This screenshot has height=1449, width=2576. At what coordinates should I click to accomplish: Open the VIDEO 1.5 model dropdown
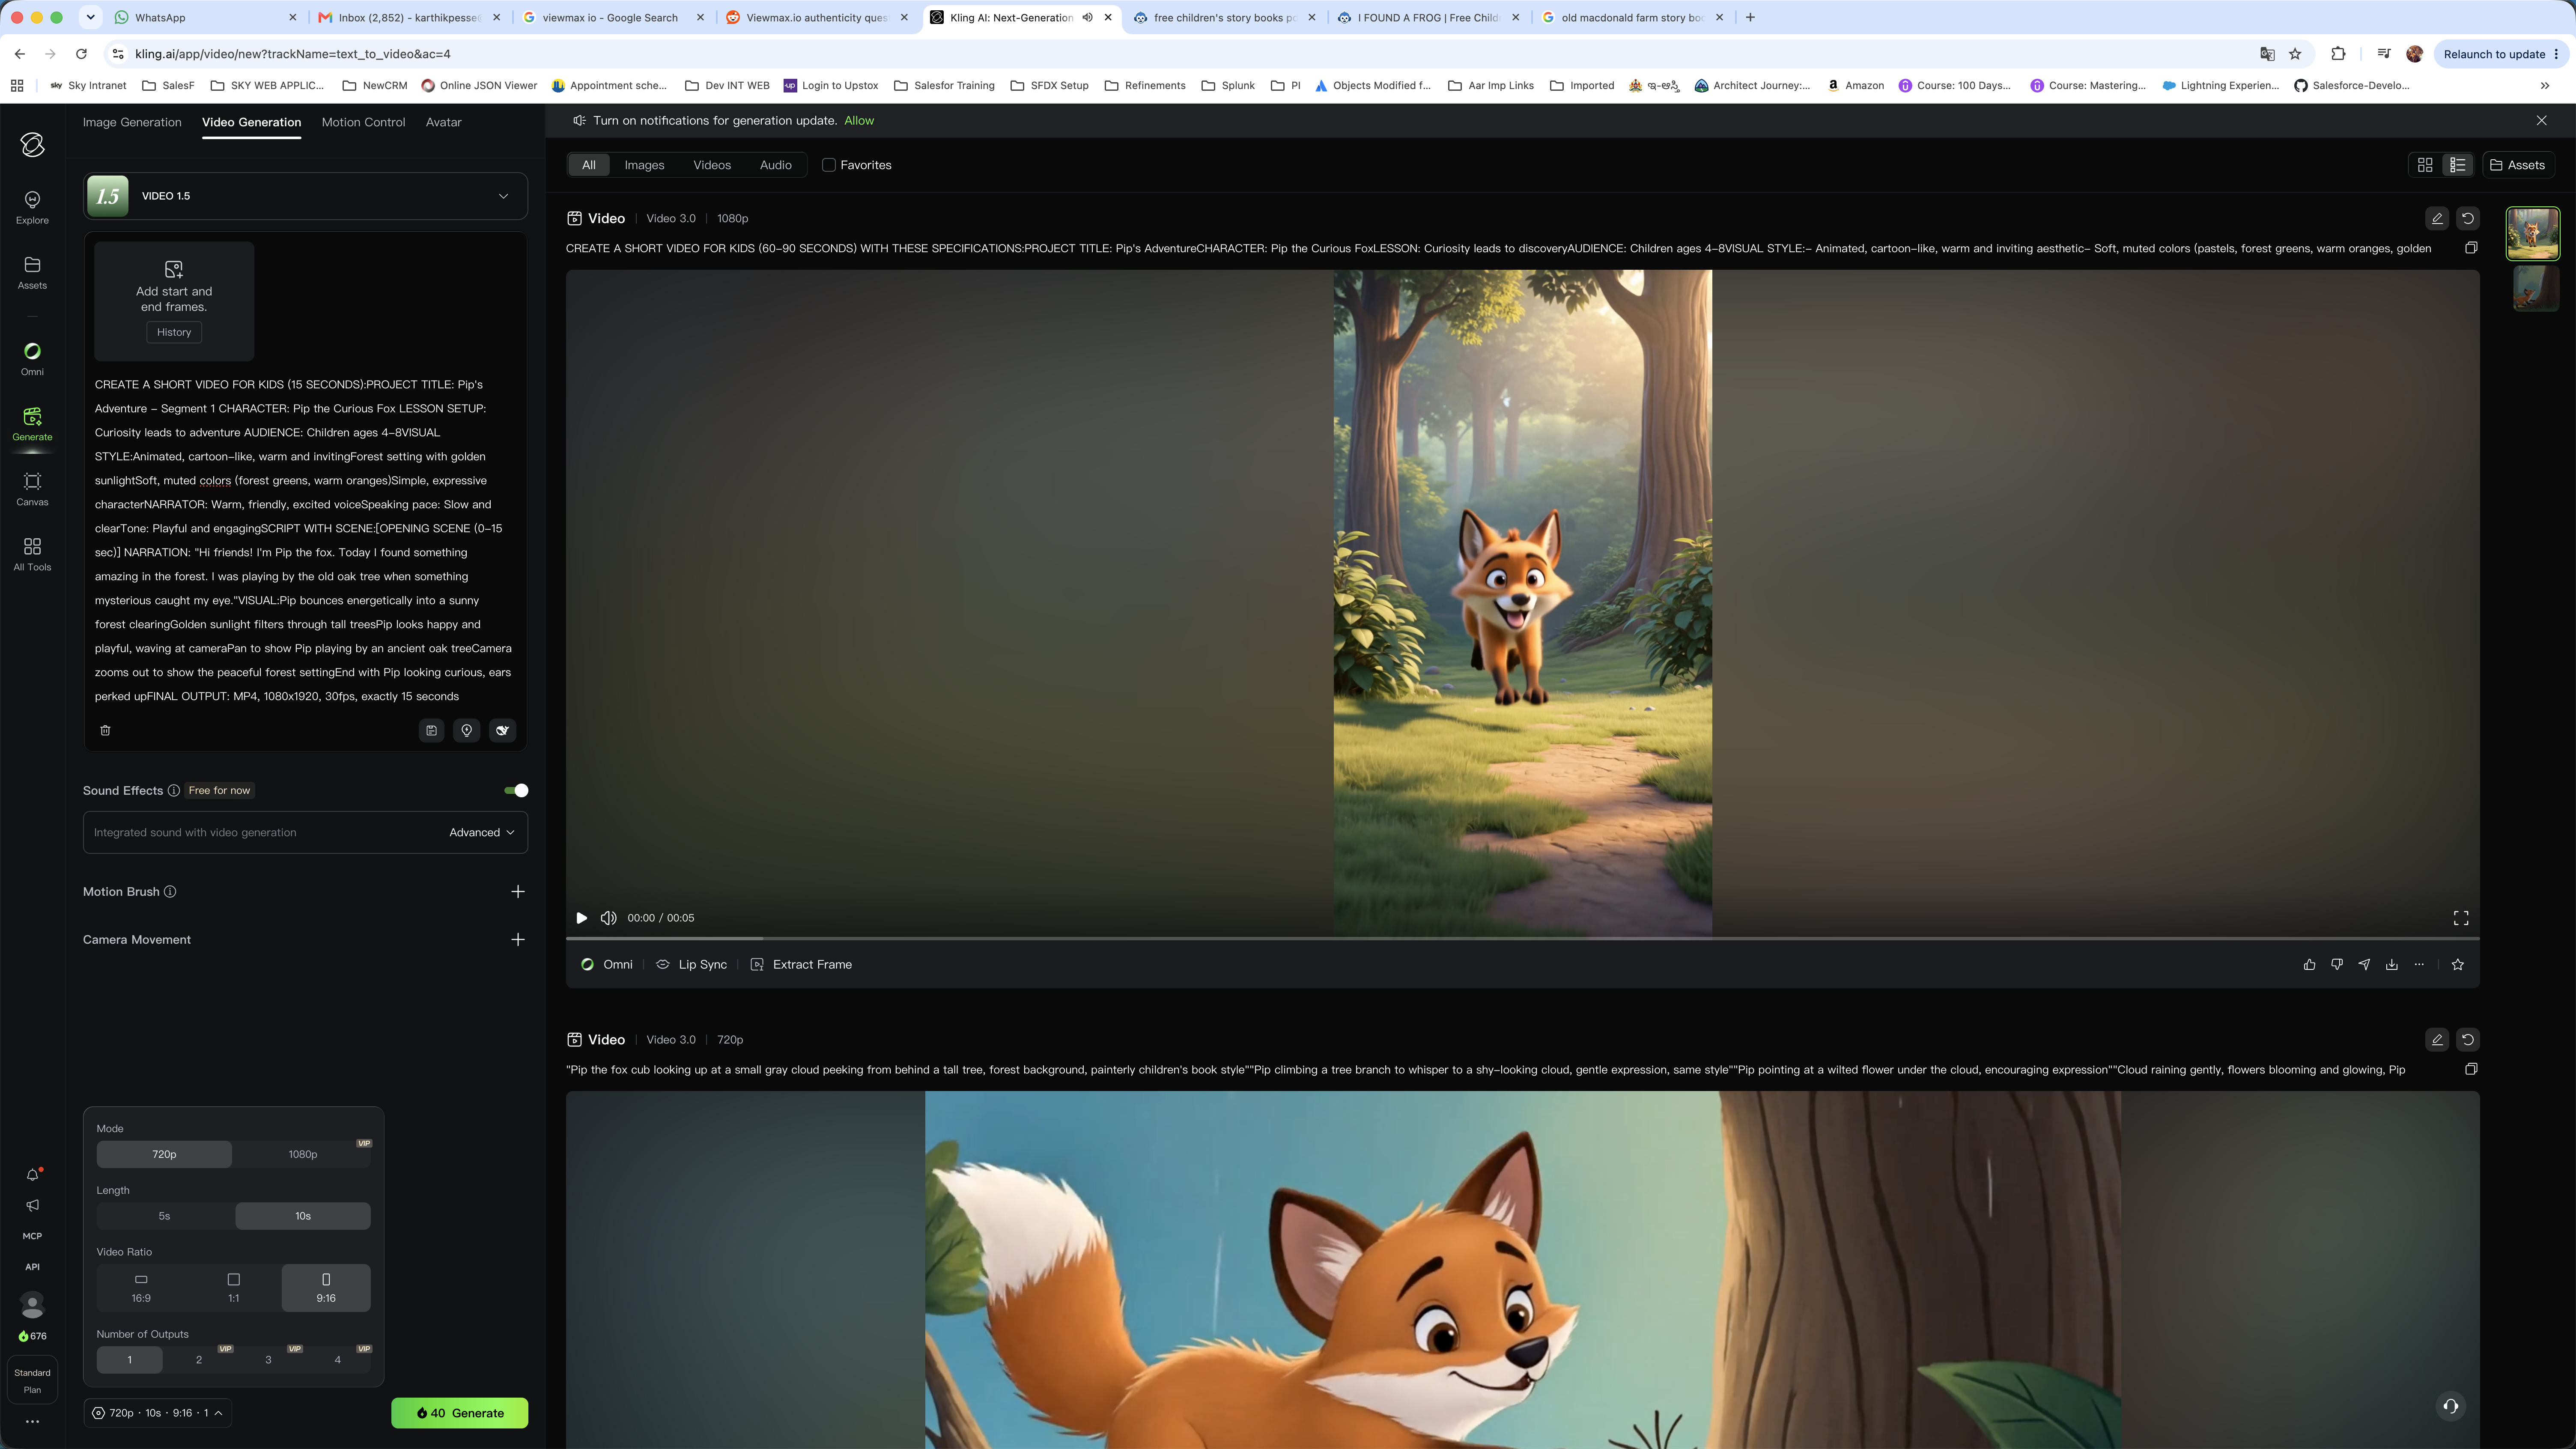pos(305,196)
